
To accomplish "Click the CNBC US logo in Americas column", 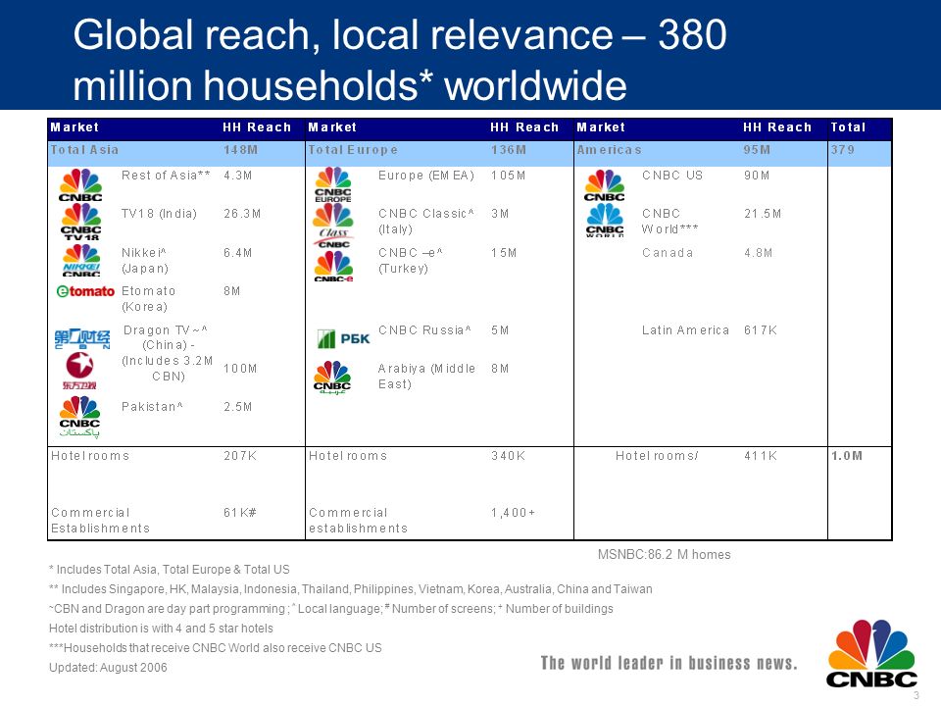I will click(x=605, y=185).
